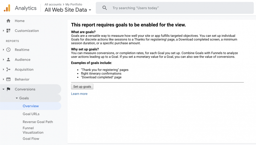Open the Funnel Visualization report

(33, 130)
